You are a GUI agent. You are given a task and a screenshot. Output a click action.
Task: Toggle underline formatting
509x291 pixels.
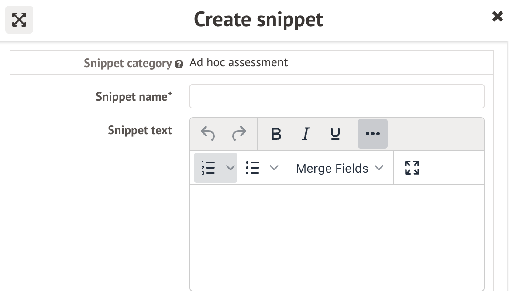click(335, 134)
